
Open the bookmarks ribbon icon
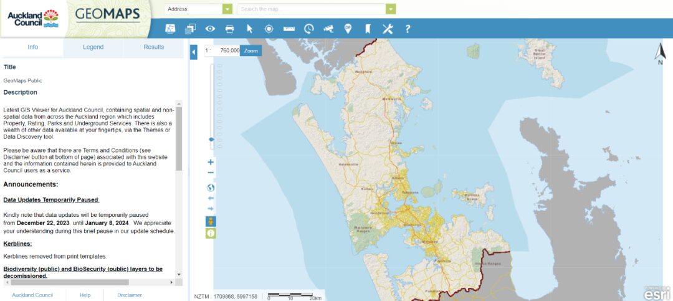click(368, 29)
